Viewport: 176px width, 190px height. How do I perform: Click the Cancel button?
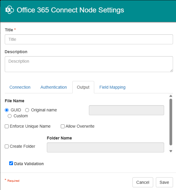point(143,182)
